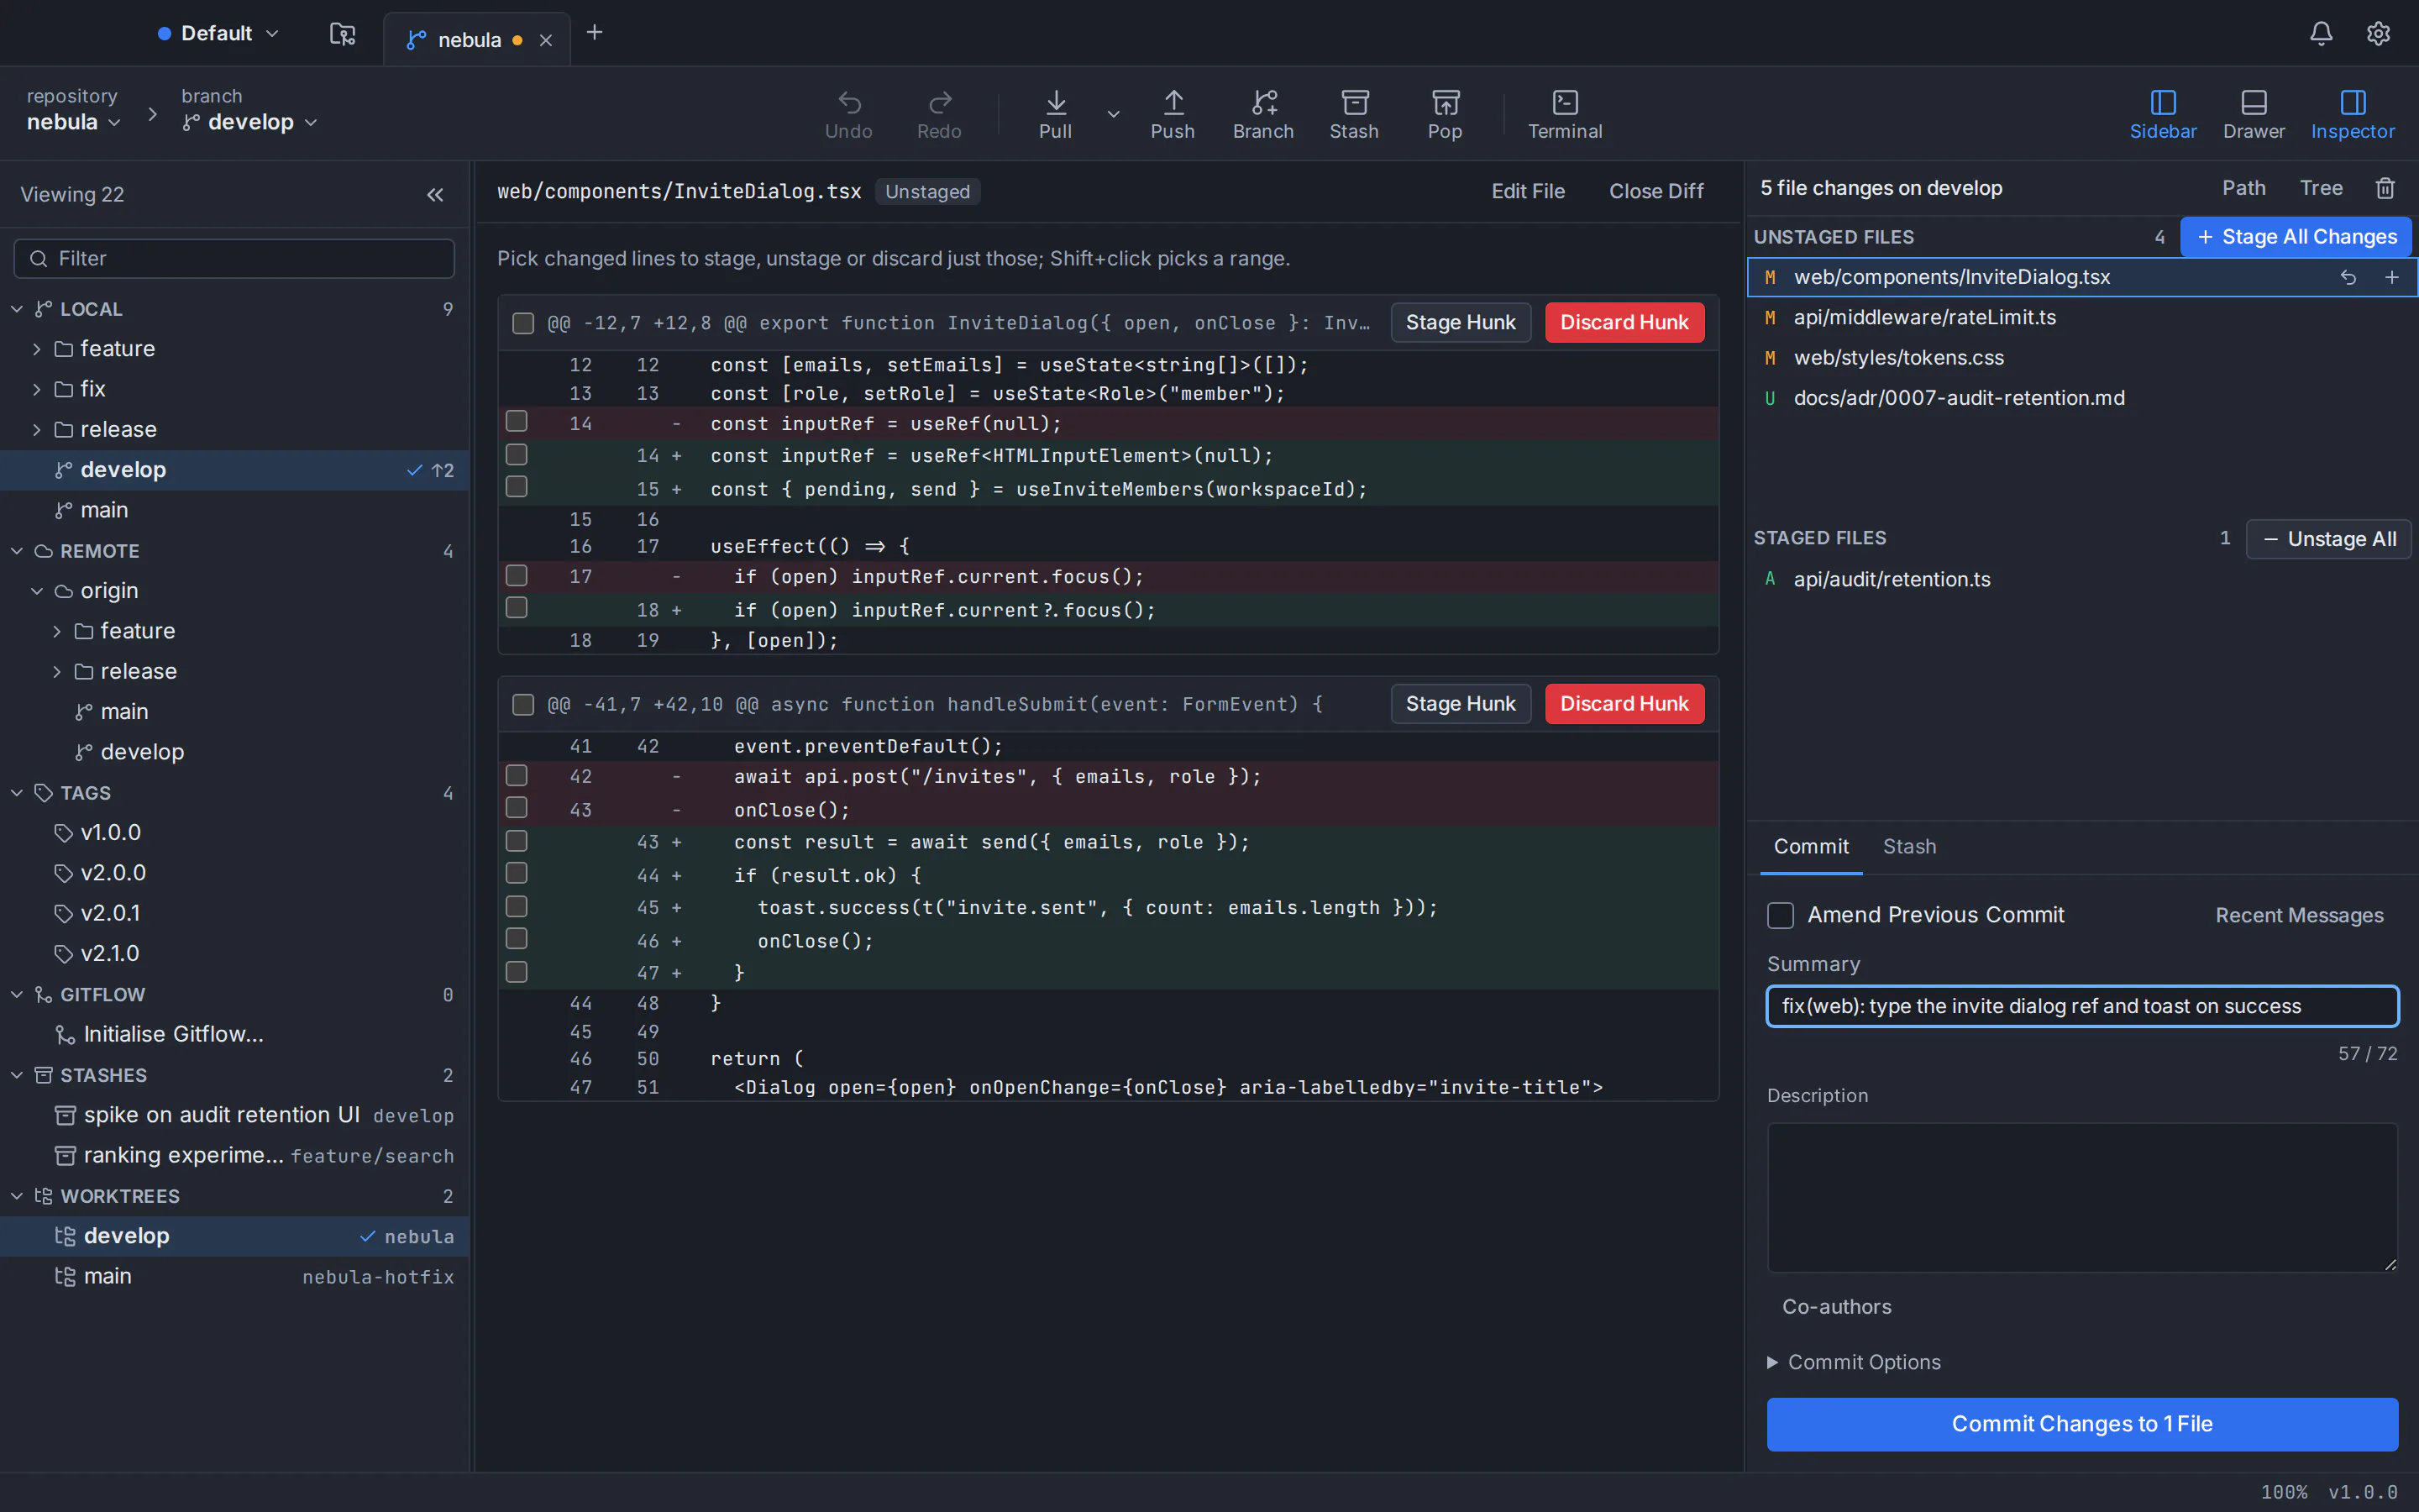This screenshot has height=1512, width=2419.
Task: Check added line 45 toast.success checkbox
Action: (517, 906)
